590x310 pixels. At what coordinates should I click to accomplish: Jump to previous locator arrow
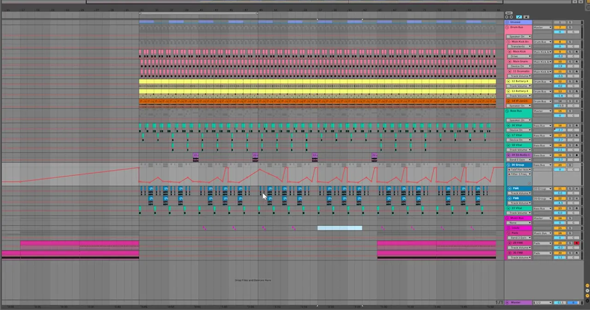(507, 17)
